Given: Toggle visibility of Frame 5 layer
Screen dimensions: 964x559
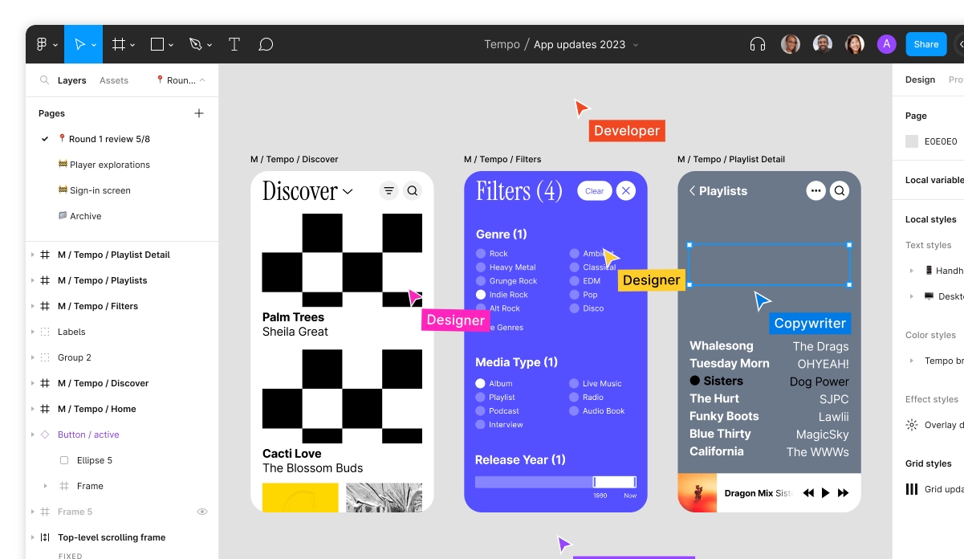Looking at the screenshot, I should (202, 512).
